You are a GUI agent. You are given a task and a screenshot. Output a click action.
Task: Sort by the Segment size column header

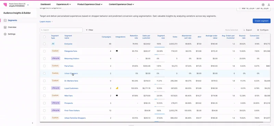(x=161, y=37)
